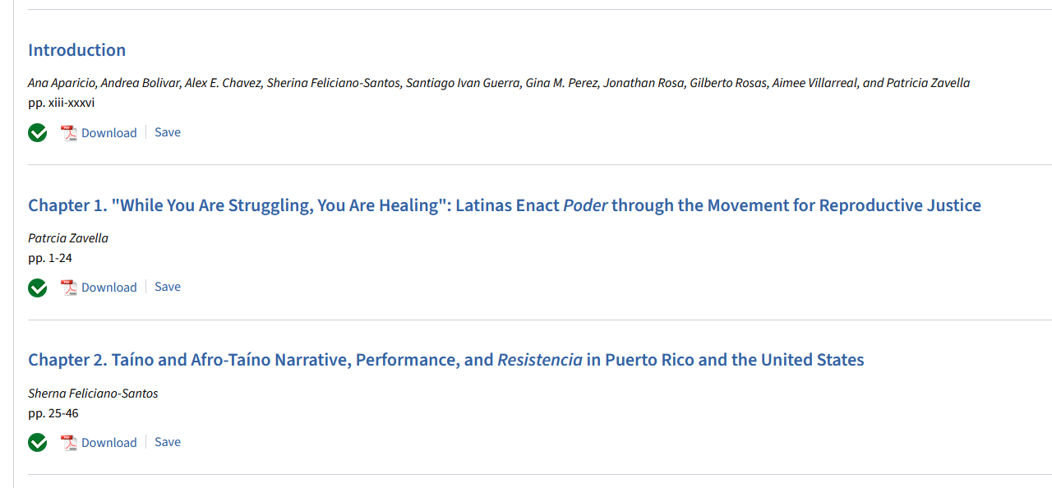Click author name Sherna Feliciano-Santos
The width and height of the screenshot is (1052, 488).
pyautogui.click(x=93, y=394)
